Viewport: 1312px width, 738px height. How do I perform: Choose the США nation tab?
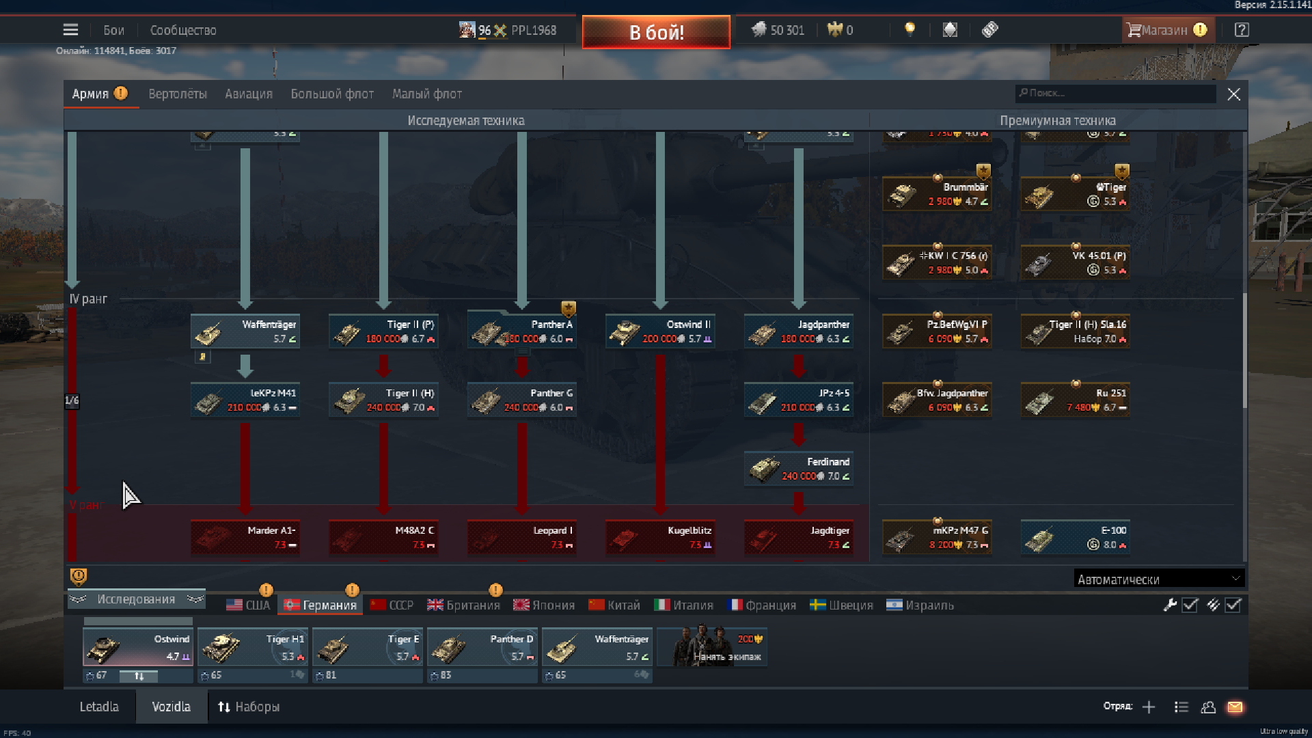click(x=249, y=605)
